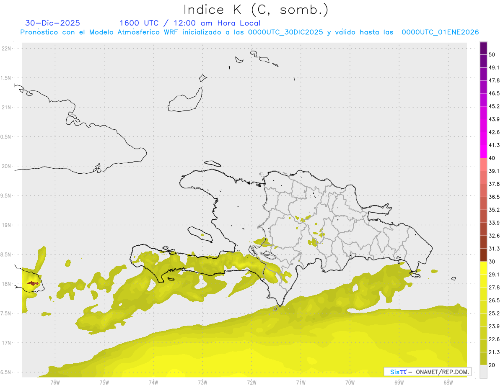Screen dimensions: 503x388
Task: Click the '26.5' legend value
Action: pyautogui.click(x=494, y=301)
